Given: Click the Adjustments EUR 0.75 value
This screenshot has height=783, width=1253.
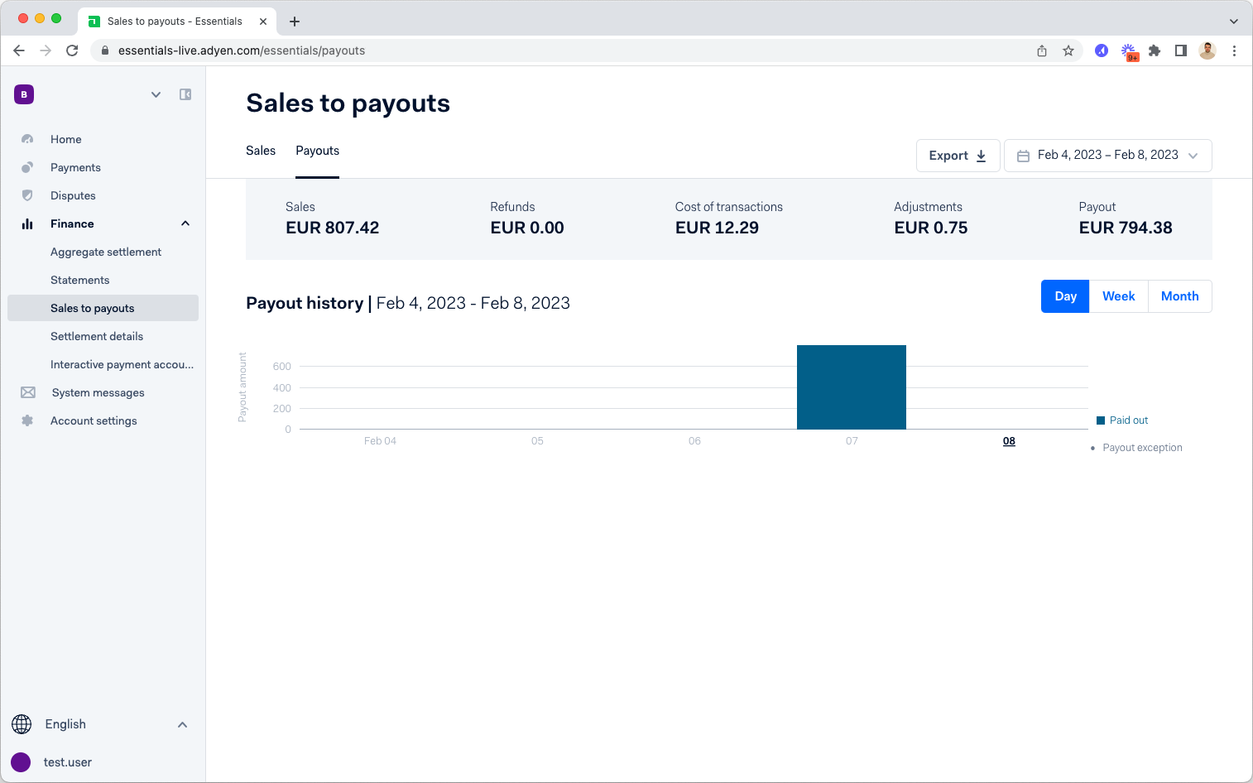Looking at the screenshot, I should tap(930, 228).
